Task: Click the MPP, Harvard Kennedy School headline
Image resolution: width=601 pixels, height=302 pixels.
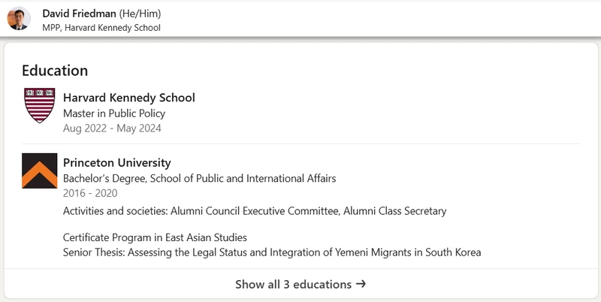Action: pyautogui.click(x=101, y=28)
